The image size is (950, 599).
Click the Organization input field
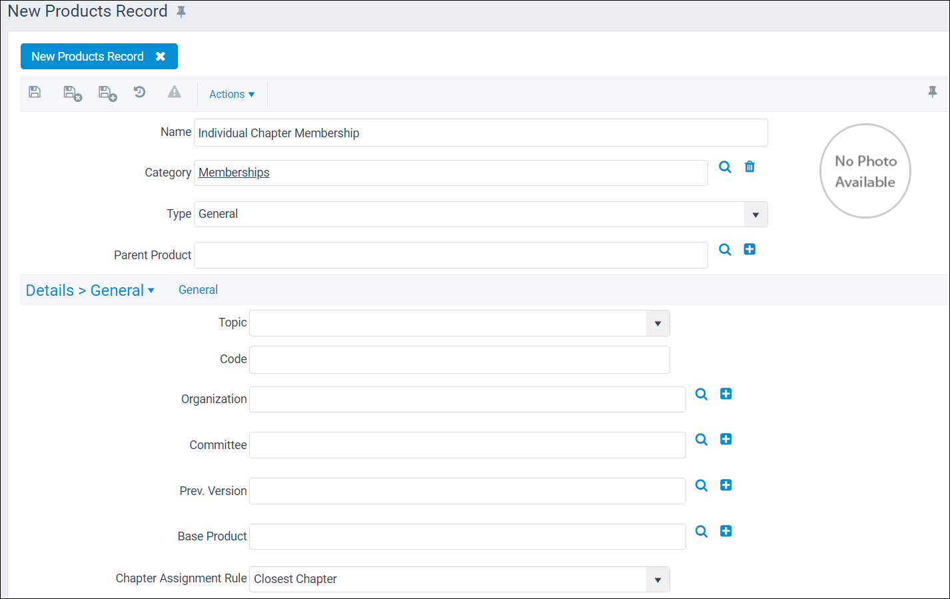point(468,399)
